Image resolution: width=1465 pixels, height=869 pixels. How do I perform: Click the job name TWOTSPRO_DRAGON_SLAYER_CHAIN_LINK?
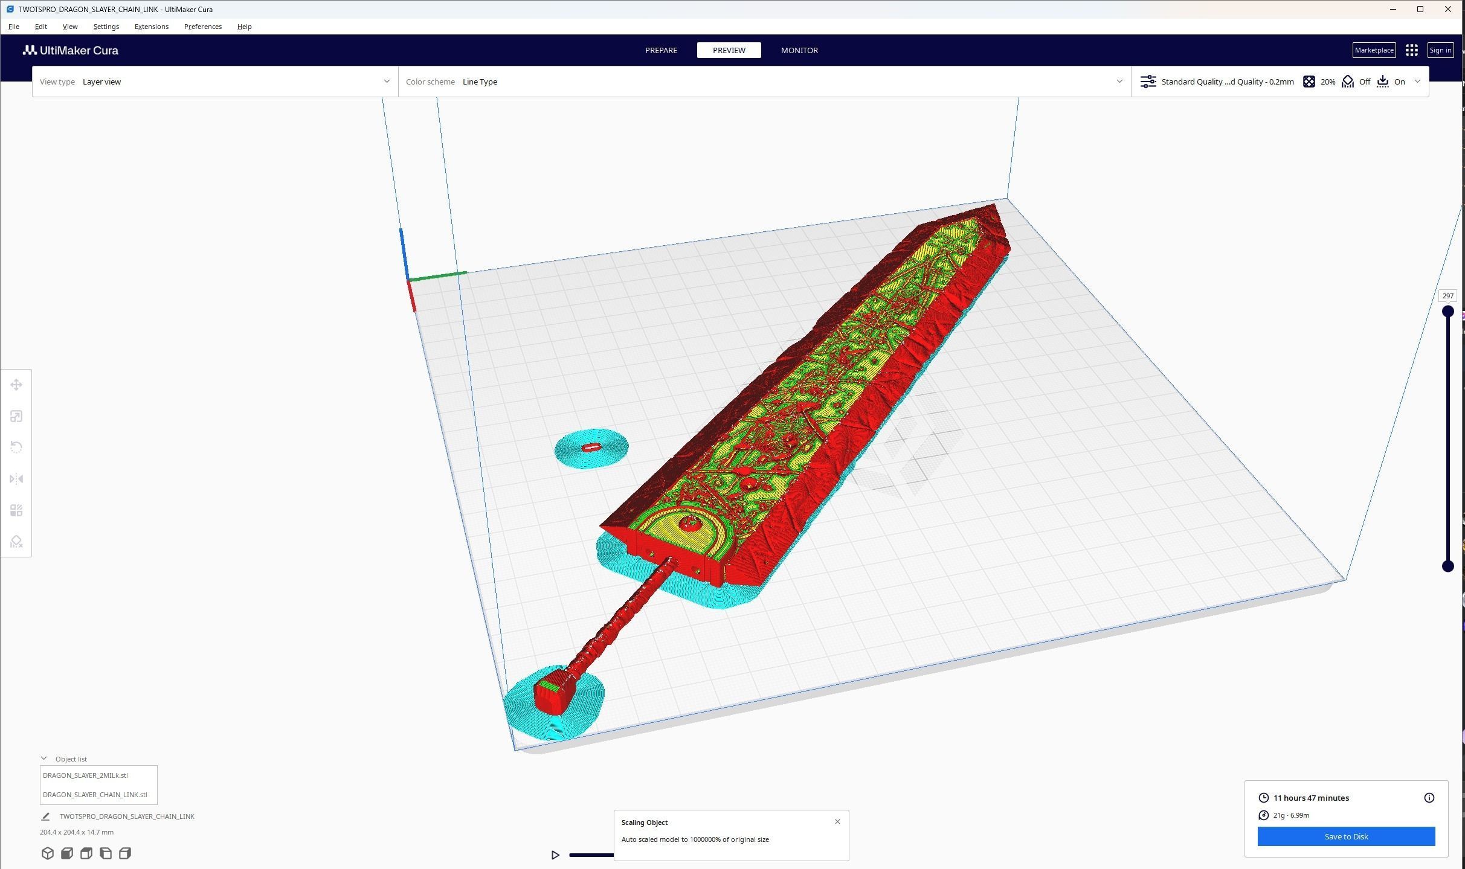(x=127, y=816)
